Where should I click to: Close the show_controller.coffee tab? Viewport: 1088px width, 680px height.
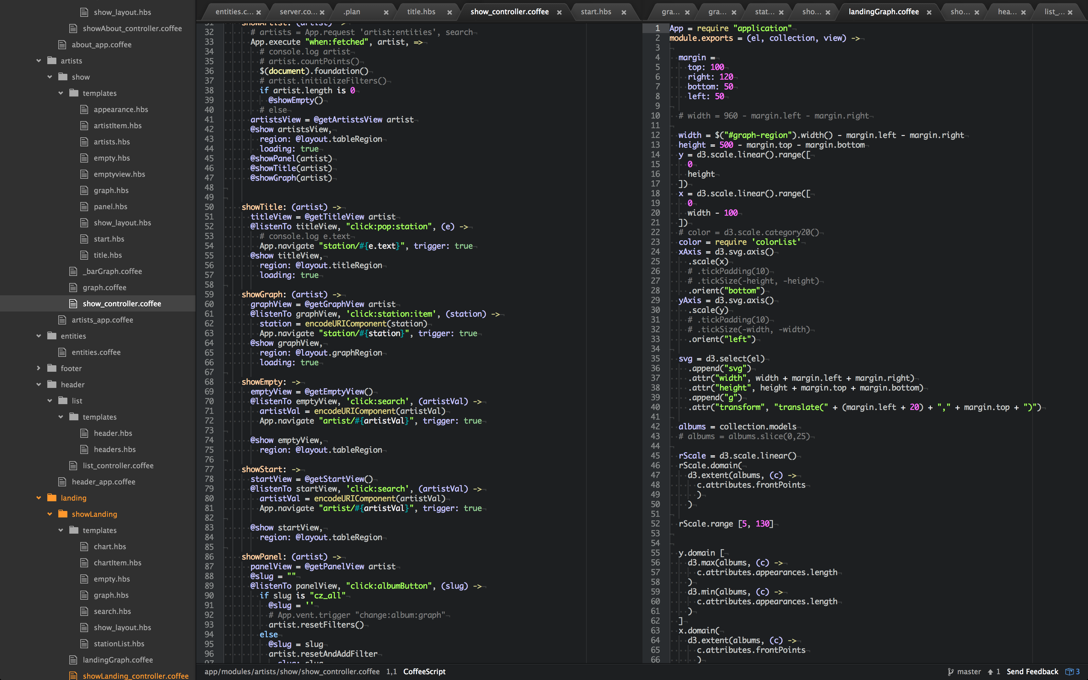point(559,13)
